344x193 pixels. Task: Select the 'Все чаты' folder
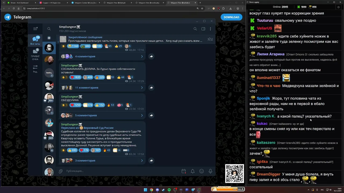coord(35,41)
